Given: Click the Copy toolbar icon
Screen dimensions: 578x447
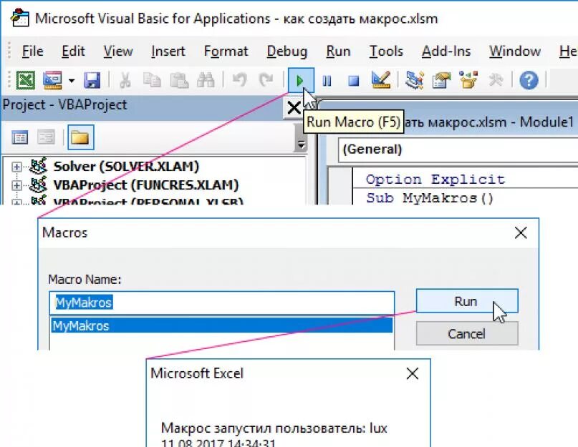Looking at the screenshot, I should (x=152, y=80).
